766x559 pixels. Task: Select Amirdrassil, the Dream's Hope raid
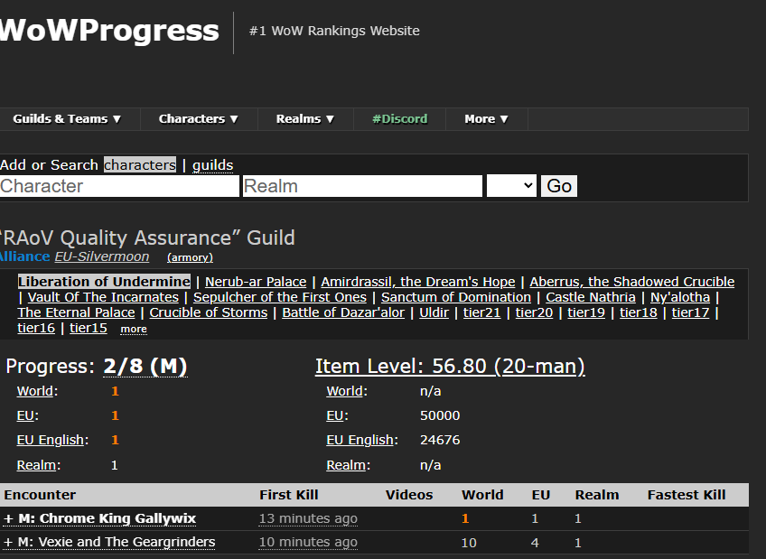coord(417,282)
